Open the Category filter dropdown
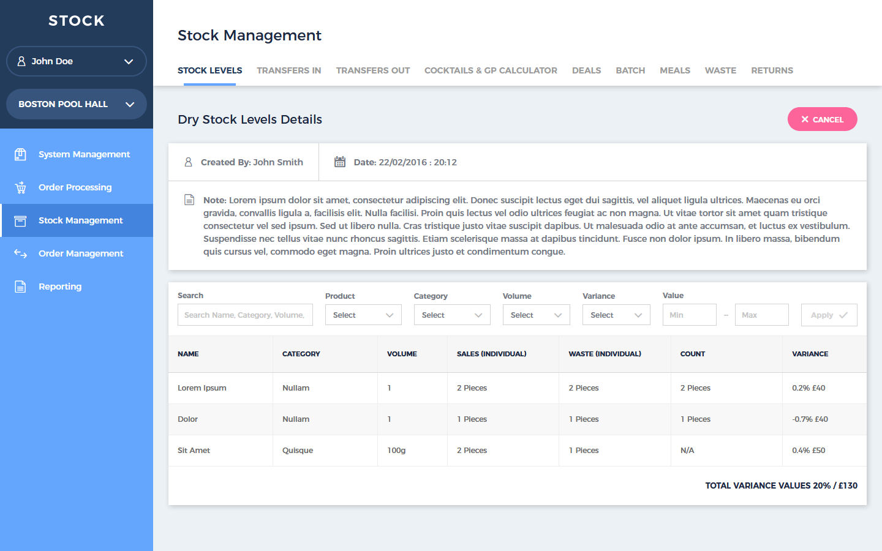Viewport: 882px width, 551px height. click(x=452, y=315)
